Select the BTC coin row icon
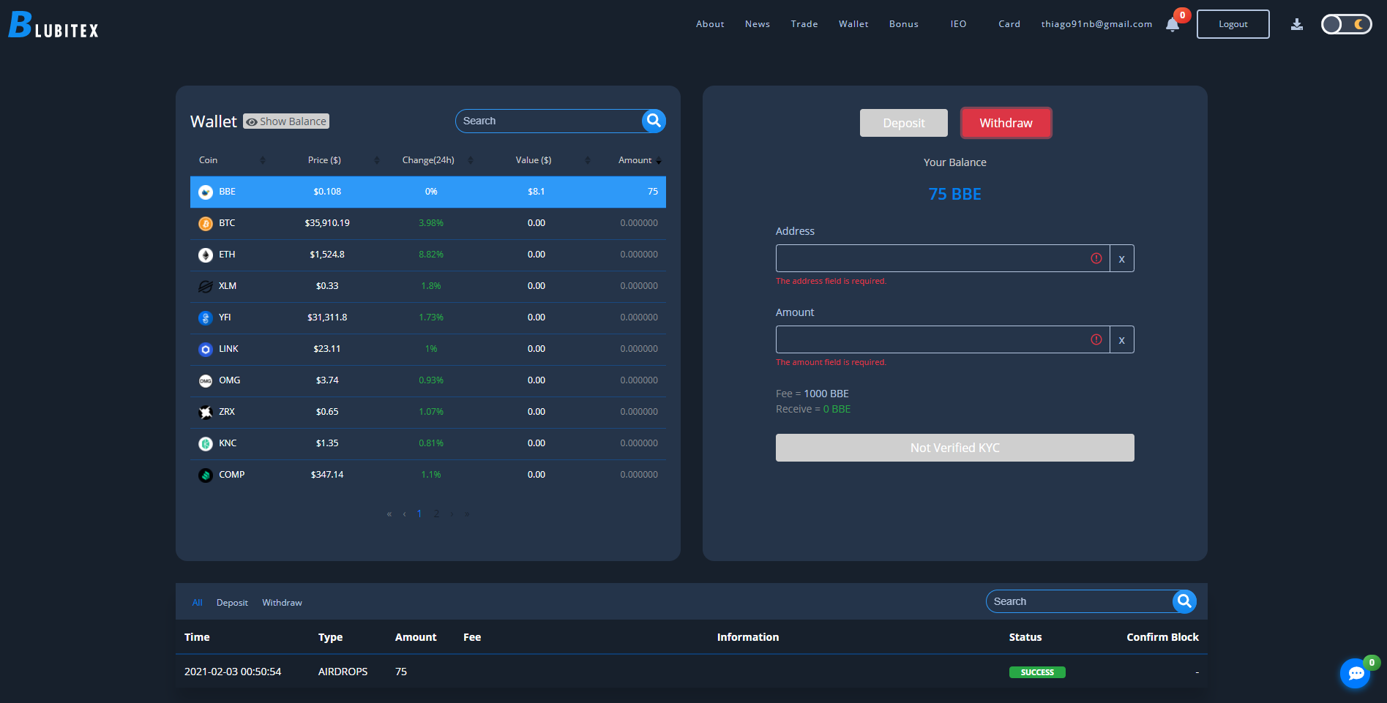 [206, 224]
